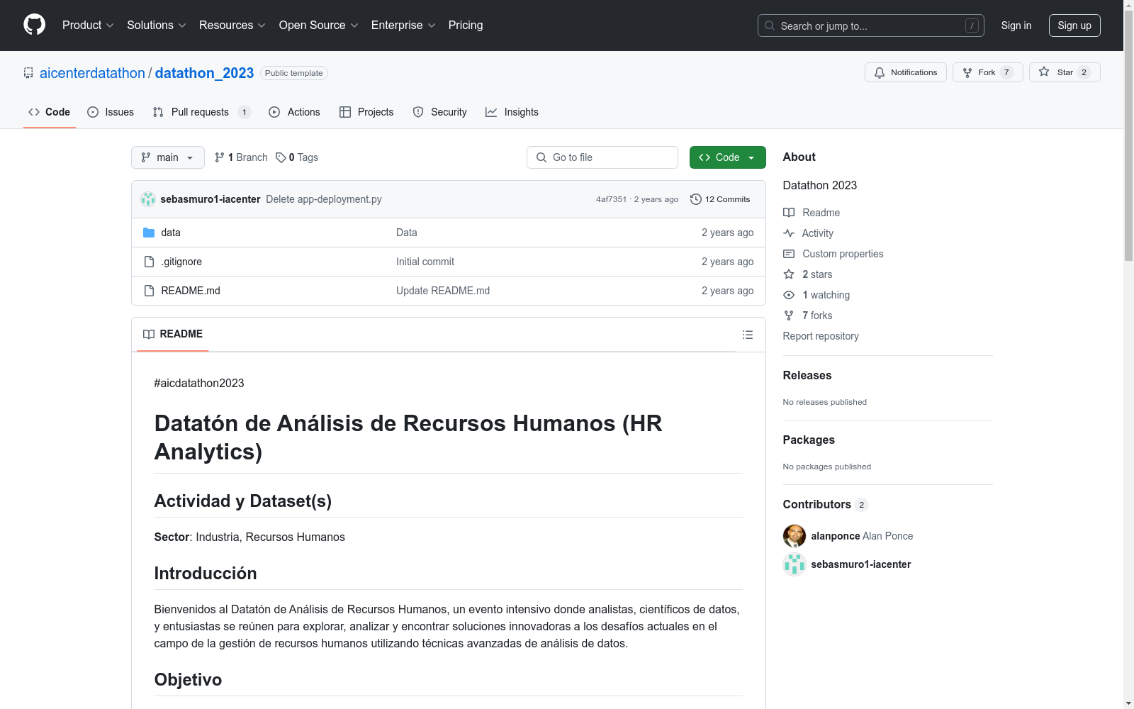
Task: Open the README outline icon
Action: (748, 335)
